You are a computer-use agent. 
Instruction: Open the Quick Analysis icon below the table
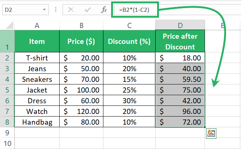tap(211, 134)
